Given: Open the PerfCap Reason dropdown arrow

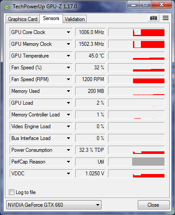Looking at the screenshot, I should tap(68, 162).
